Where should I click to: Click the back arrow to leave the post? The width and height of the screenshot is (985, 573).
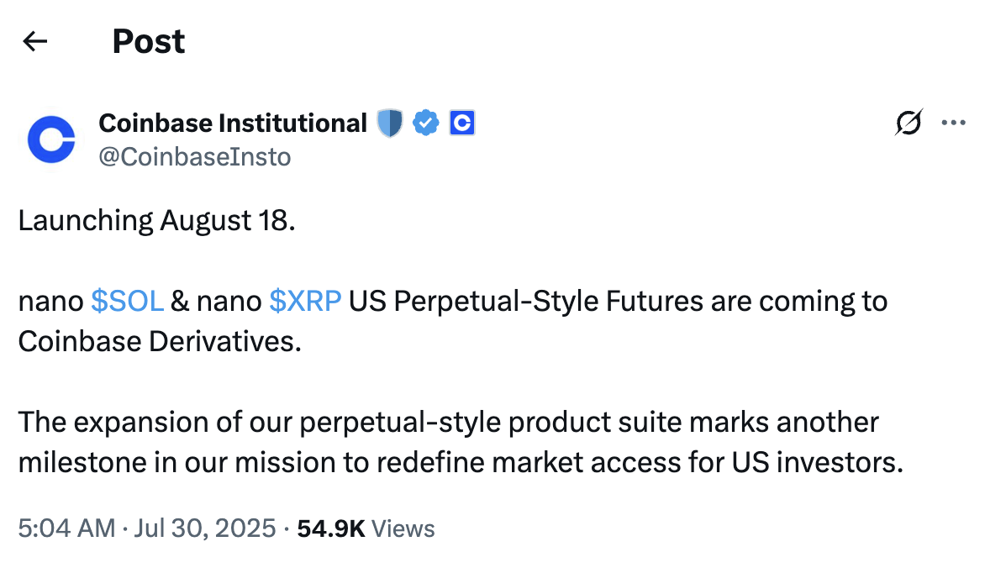[34, 41]
